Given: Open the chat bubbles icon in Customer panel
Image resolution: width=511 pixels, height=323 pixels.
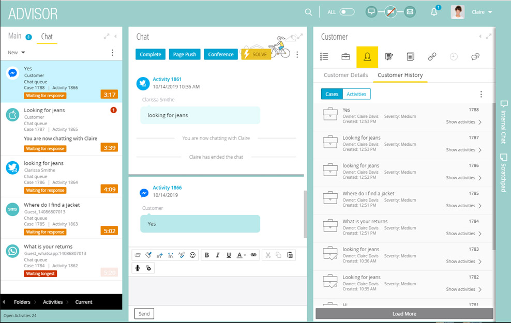Looking at the screenshot, I should coord(475,57).
